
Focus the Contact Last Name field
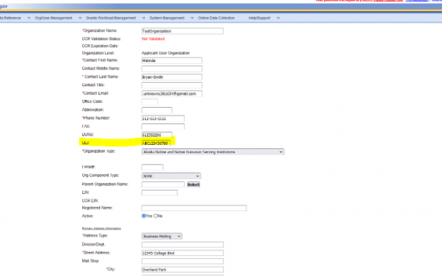click(171, 77)
